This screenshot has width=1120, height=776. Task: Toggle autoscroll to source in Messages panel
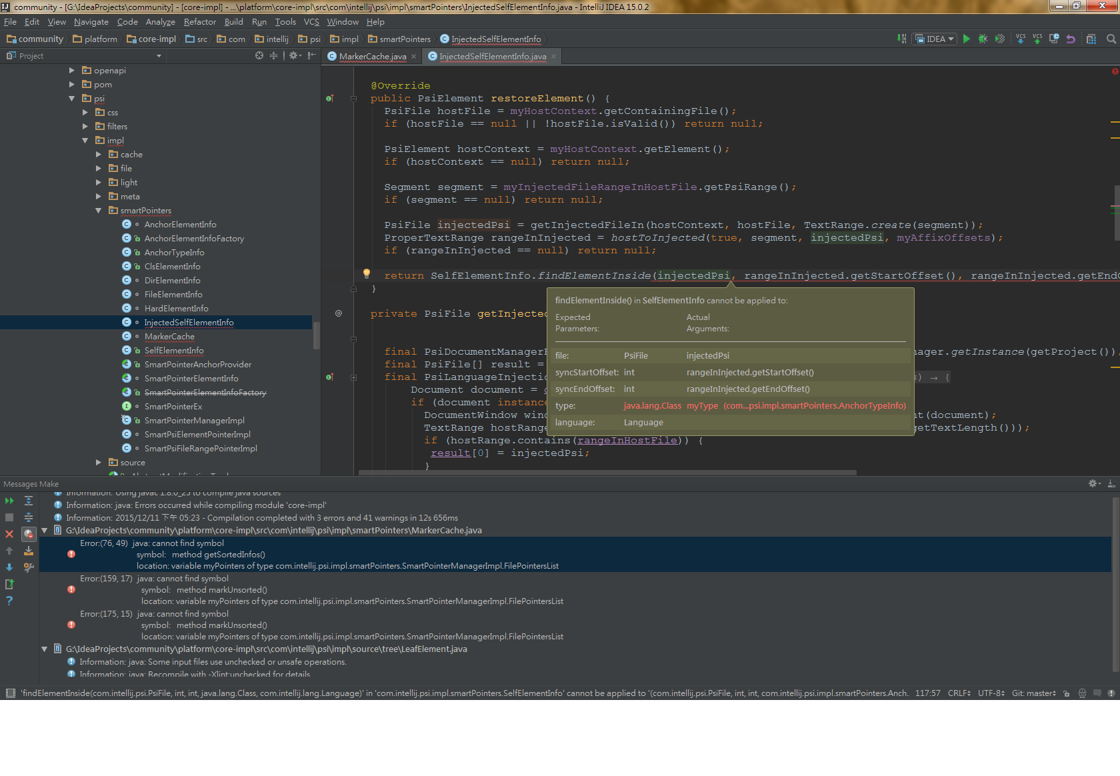29,551
